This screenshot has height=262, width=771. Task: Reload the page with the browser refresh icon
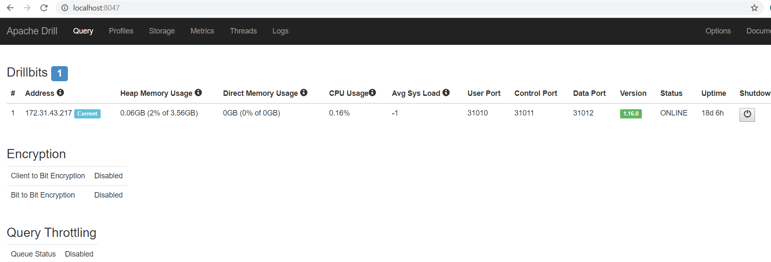tap(44, 8)
